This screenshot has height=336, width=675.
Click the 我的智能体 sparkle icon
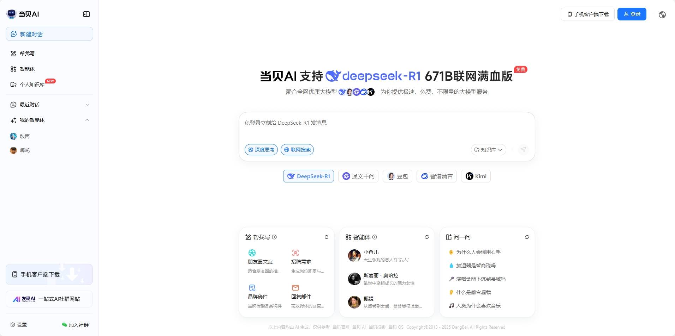coord(13,120)
